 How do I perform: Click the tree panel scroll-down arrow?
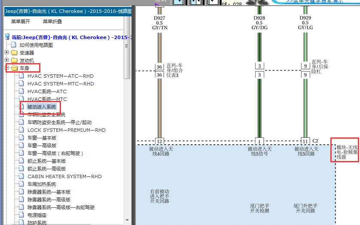tap(127, 220)
